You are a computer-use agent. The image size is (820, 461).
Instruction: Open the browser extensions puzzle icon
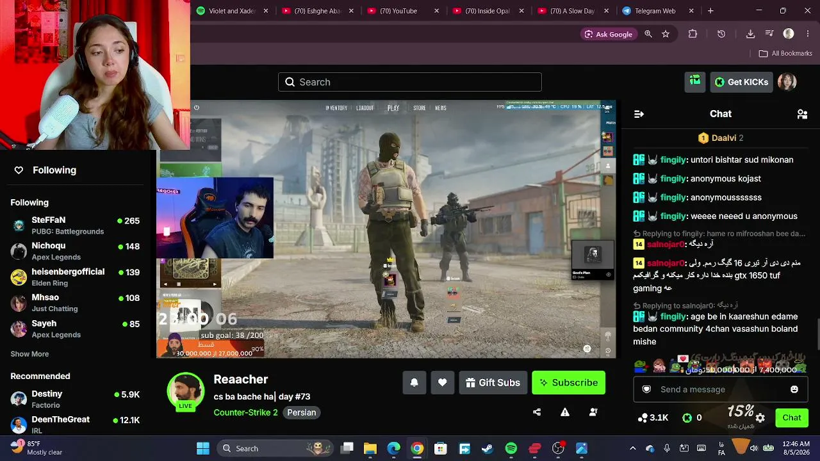693,34
